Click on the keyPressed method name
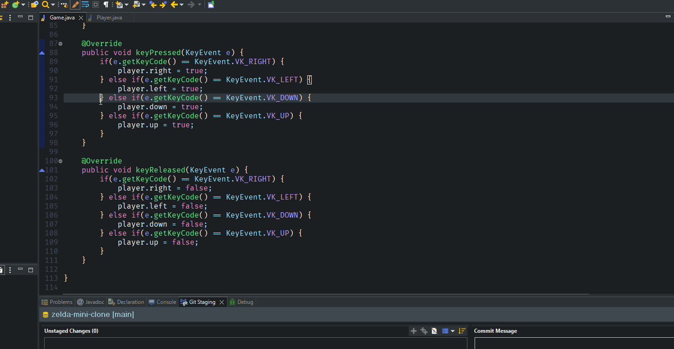 [x=158, y=52]
